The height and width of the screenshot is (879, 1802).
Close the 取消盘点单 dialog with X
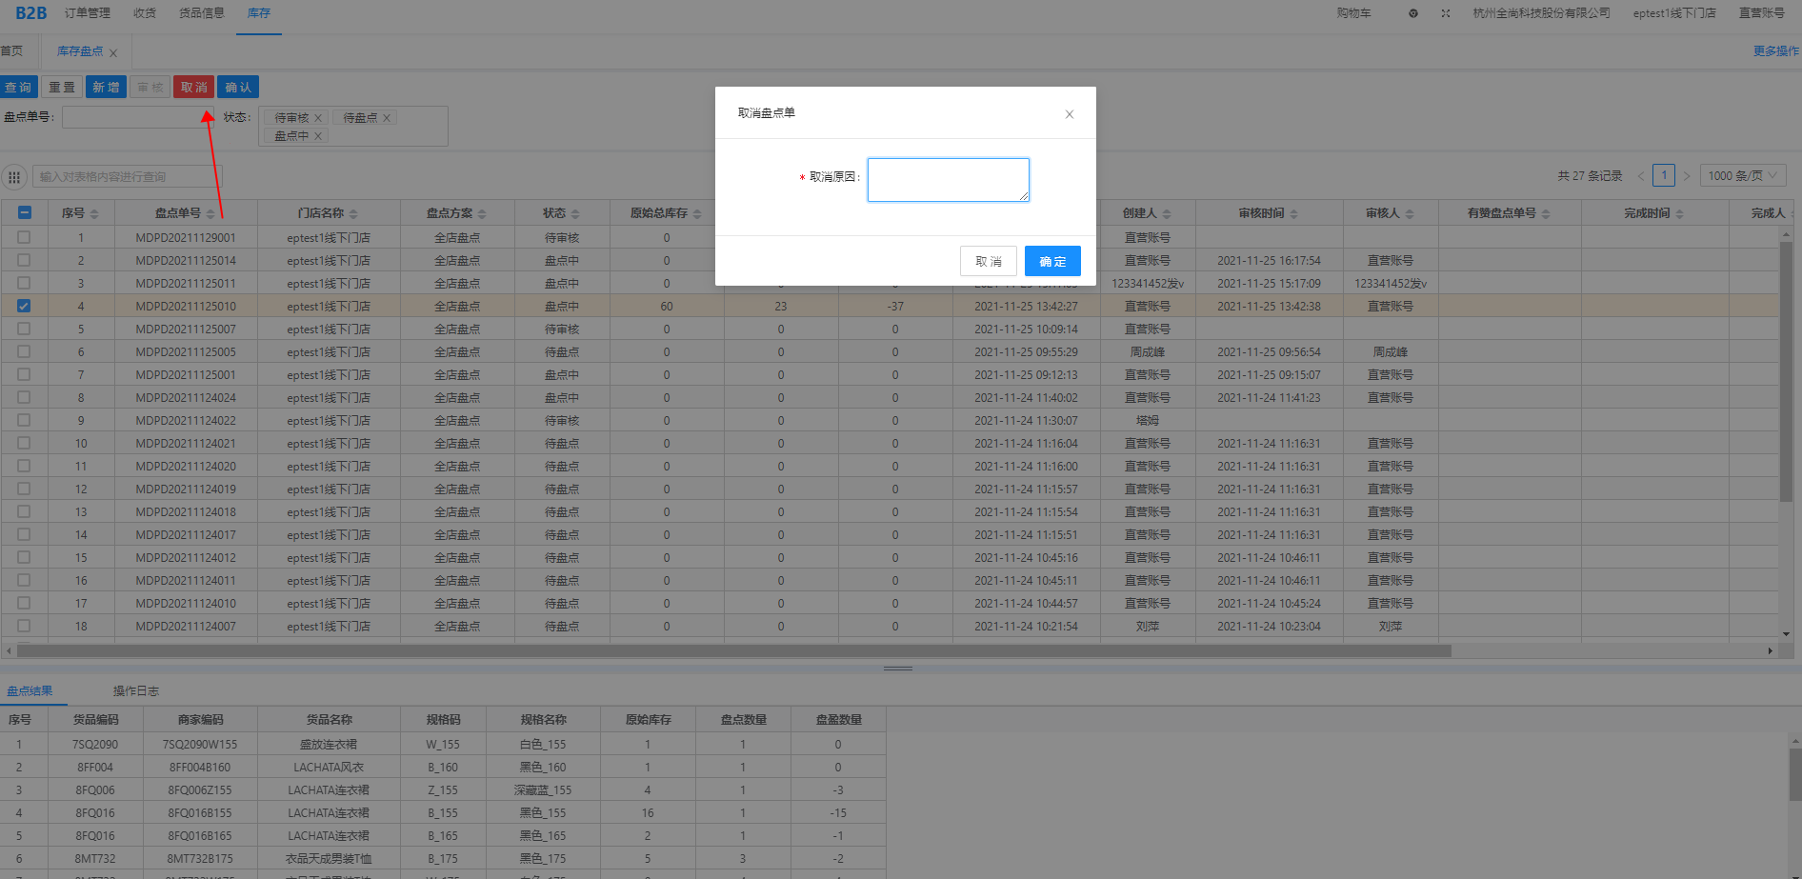click(x=1069, y=114)
